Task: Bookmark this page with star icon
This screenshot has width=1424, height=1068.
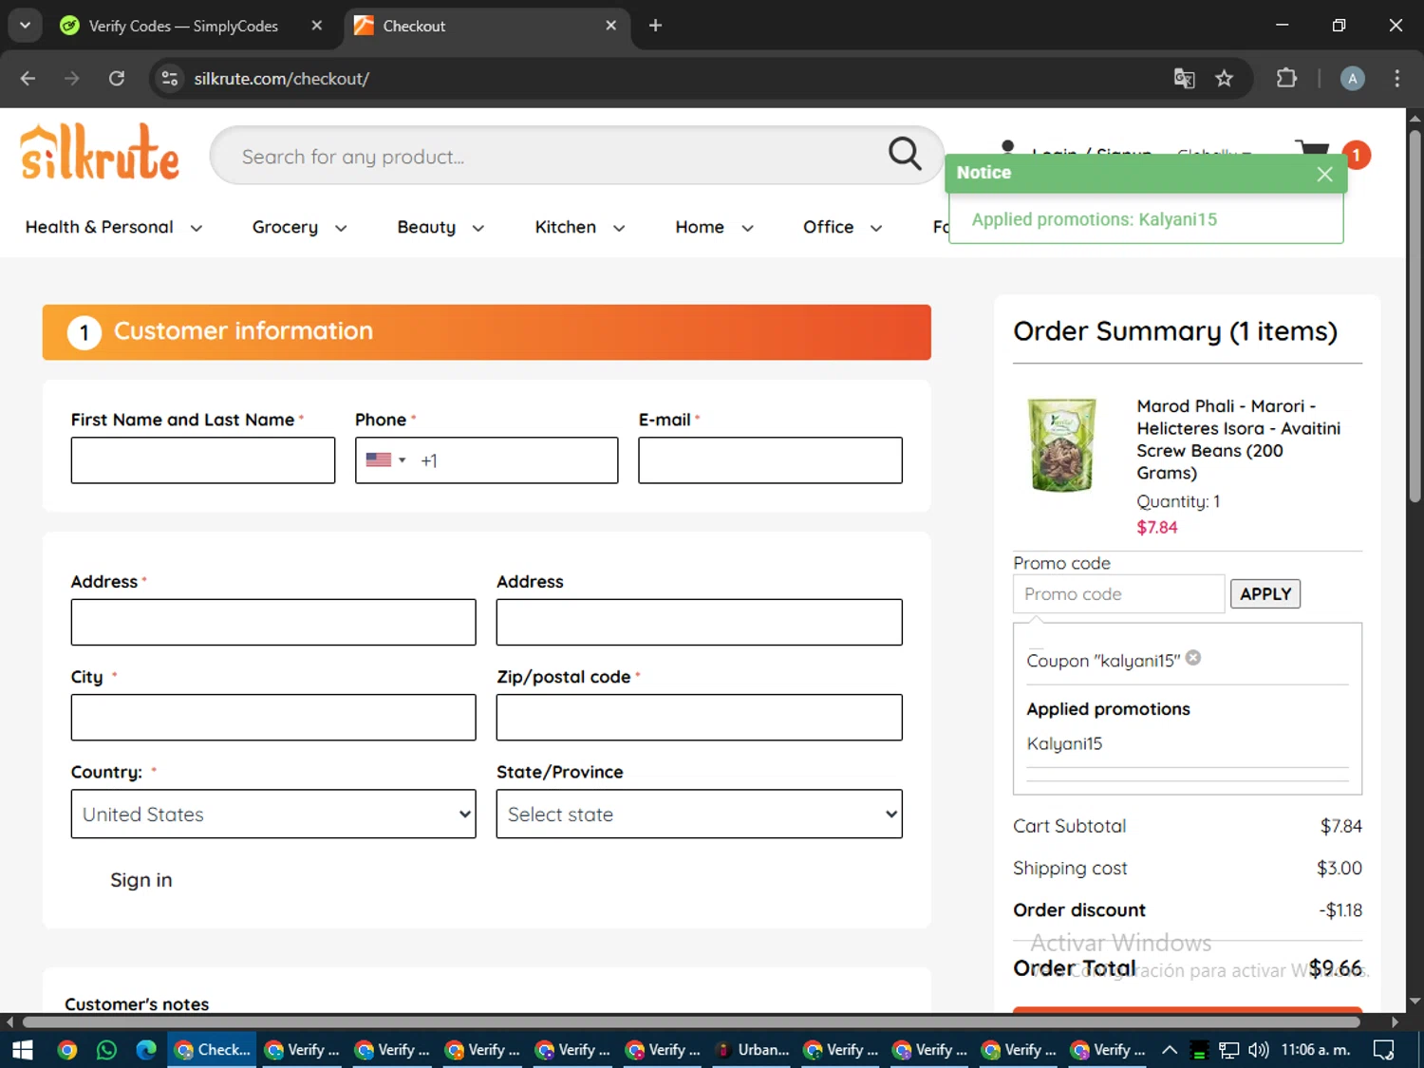Action: tap(1224, 78)
